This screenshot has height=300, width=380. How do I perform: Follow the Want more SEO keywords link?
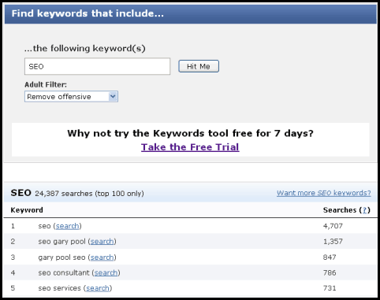(x=324, y=193)
